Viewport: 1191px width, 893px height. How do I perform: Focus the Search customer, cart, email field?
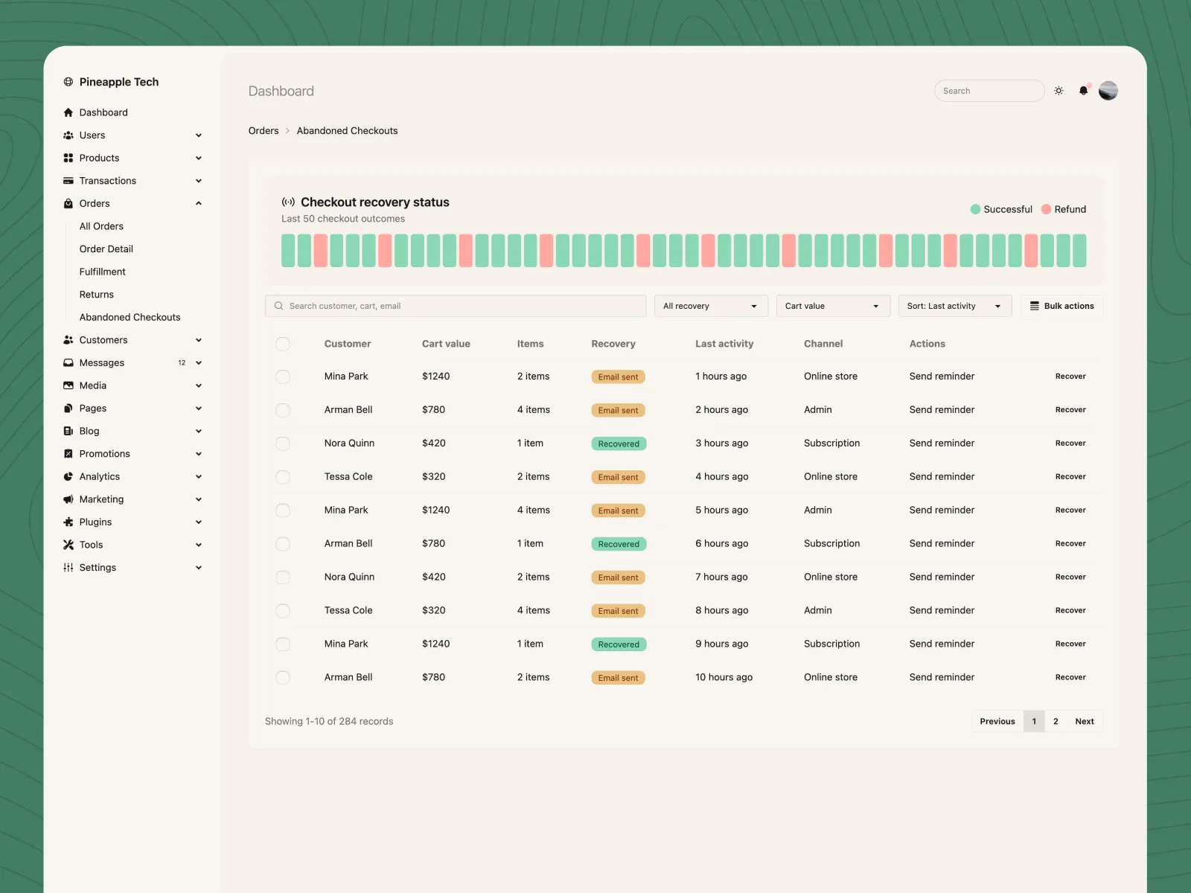pyautogui.click(x=456, y=306)
